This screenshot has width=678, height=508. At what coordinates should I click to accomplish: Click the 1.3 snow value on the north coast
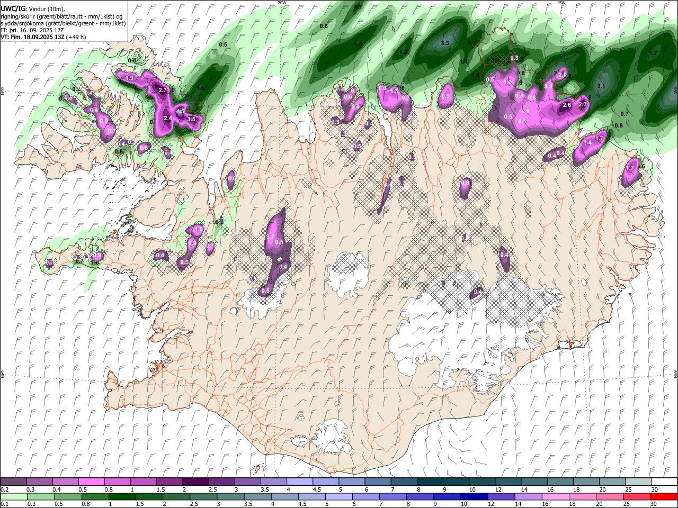(394, 91)
